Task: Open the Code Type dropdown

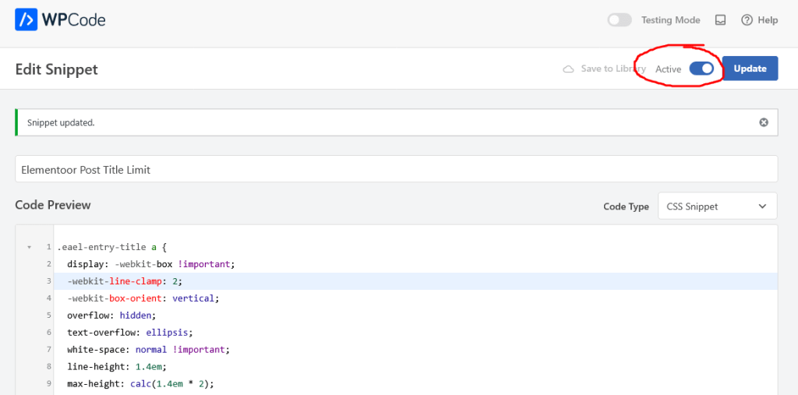Action: 718,206
